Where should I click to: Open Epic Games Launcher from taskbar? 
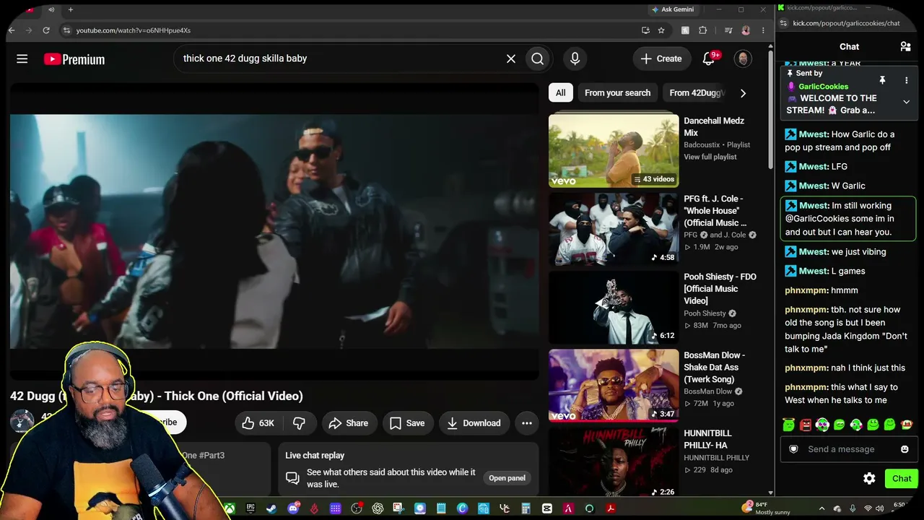[x=250, y=508]
